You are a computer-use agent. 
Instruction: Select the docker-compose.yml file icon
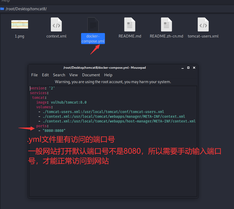[93, 24]
